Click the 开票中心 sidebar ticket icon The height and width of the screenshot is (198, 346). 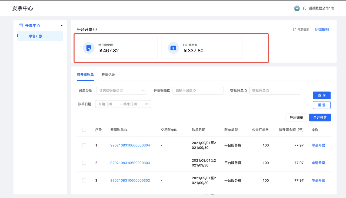21,25
